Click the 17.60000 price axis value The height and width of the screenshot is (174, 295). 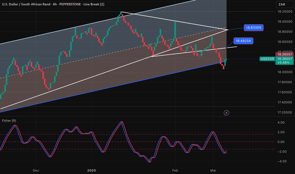tap(285, 92)
